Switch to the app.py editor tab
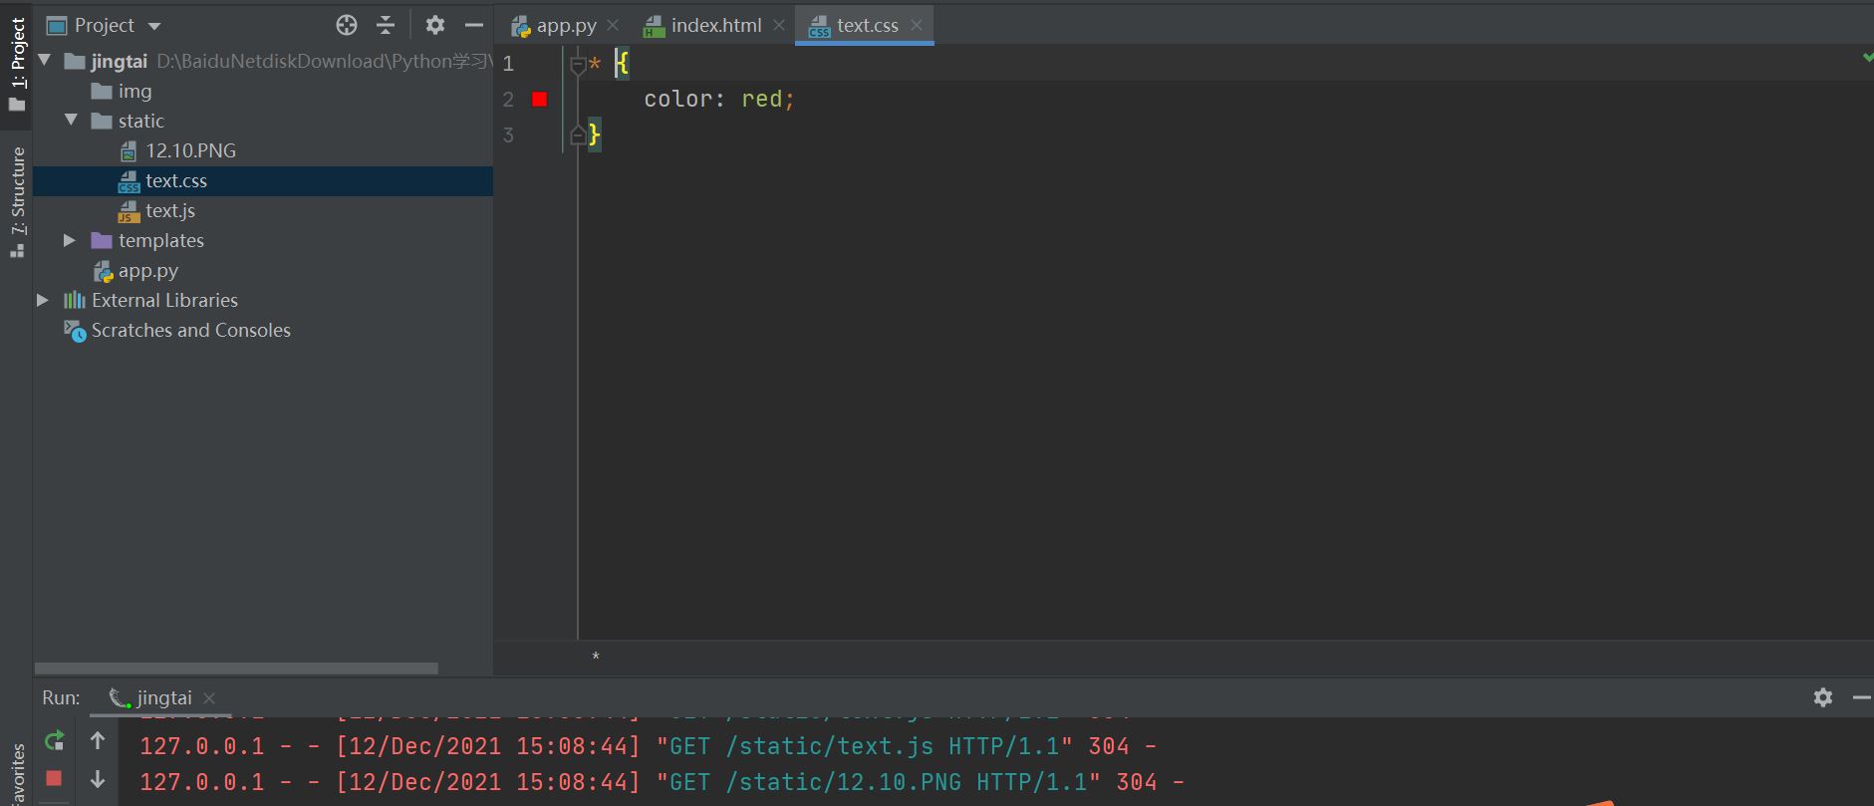 pyautogui.click(x=554, y=25)
